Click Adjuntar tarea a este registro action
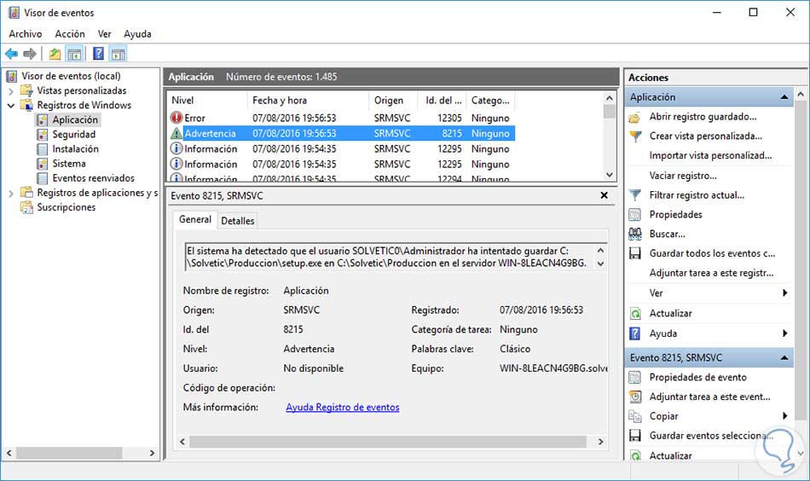810x481 pixels. (711, 273)
